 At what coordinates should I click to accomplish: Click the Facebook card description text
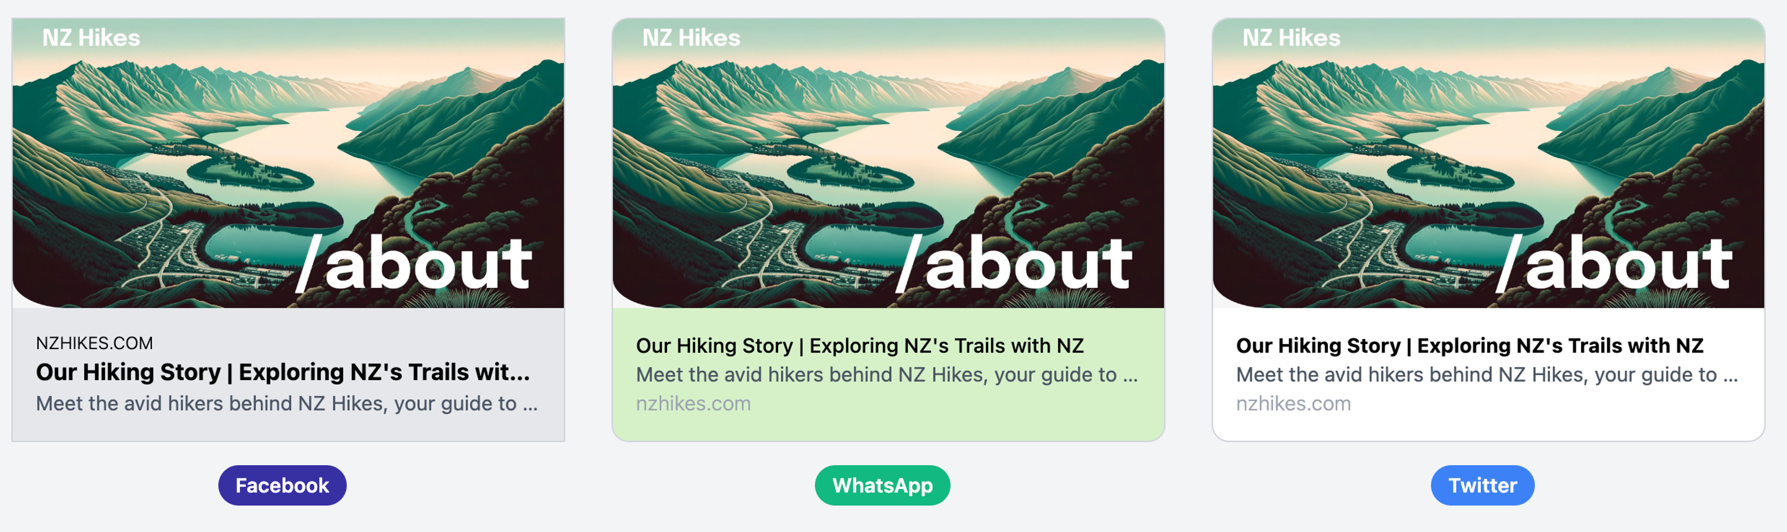[x=287, y=404]
